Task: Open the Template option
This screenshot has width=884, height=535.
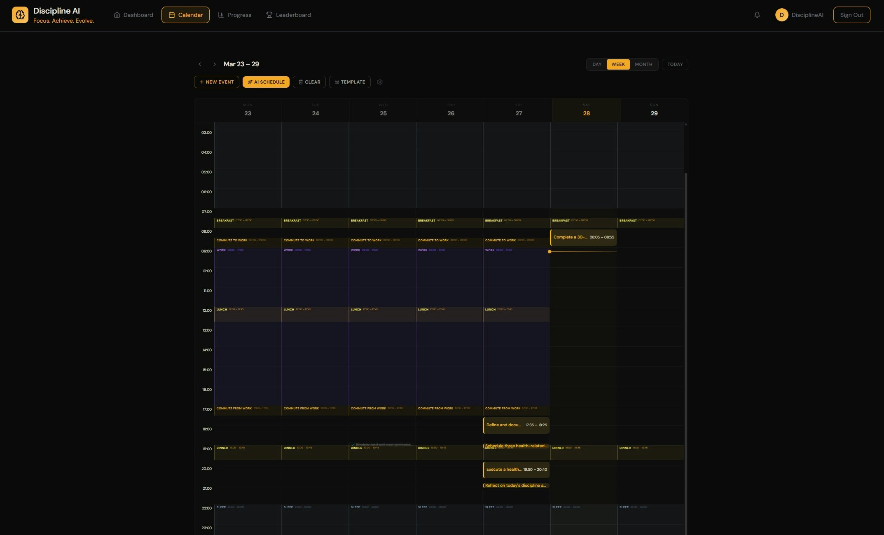Action: click(x=350, y=82)
